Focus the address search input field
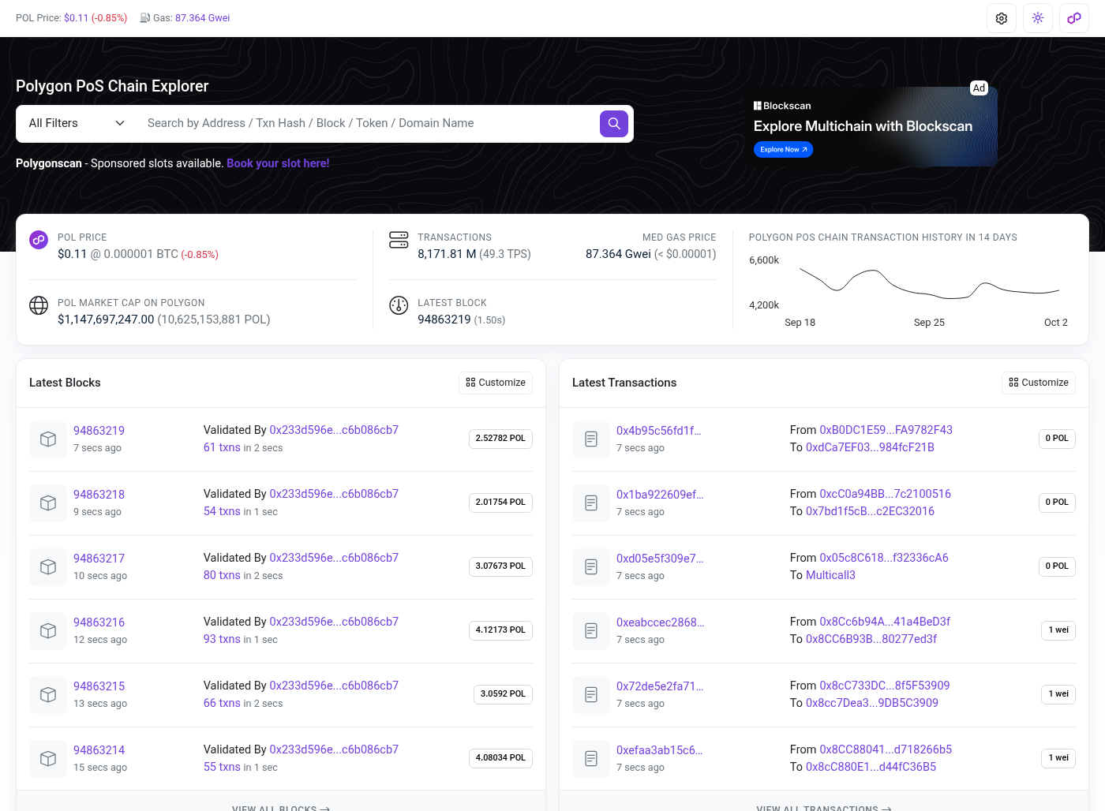 tap(369, 123)
